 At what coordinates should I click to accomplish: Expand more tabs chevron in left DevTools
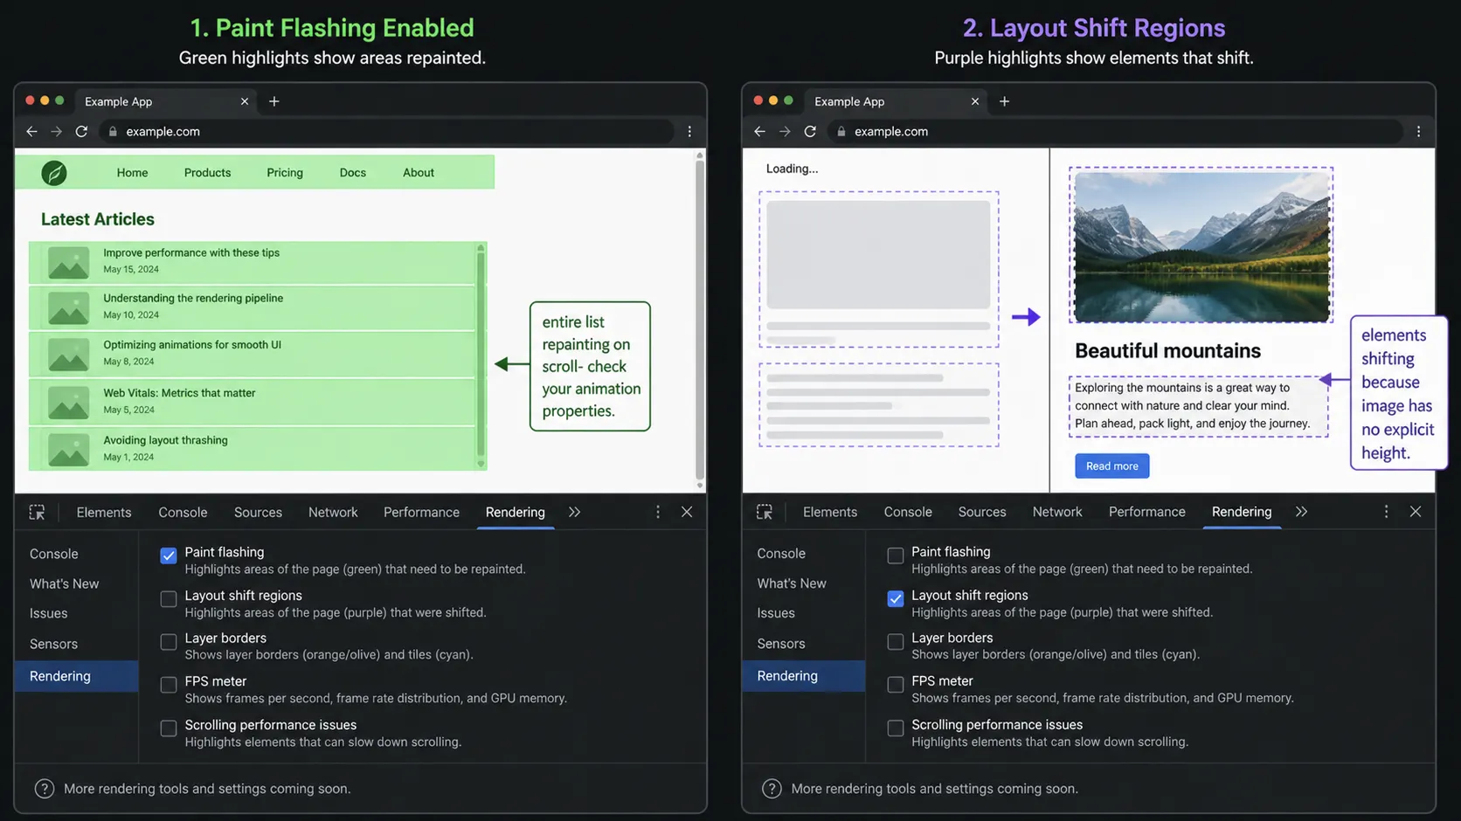[574, 512]
